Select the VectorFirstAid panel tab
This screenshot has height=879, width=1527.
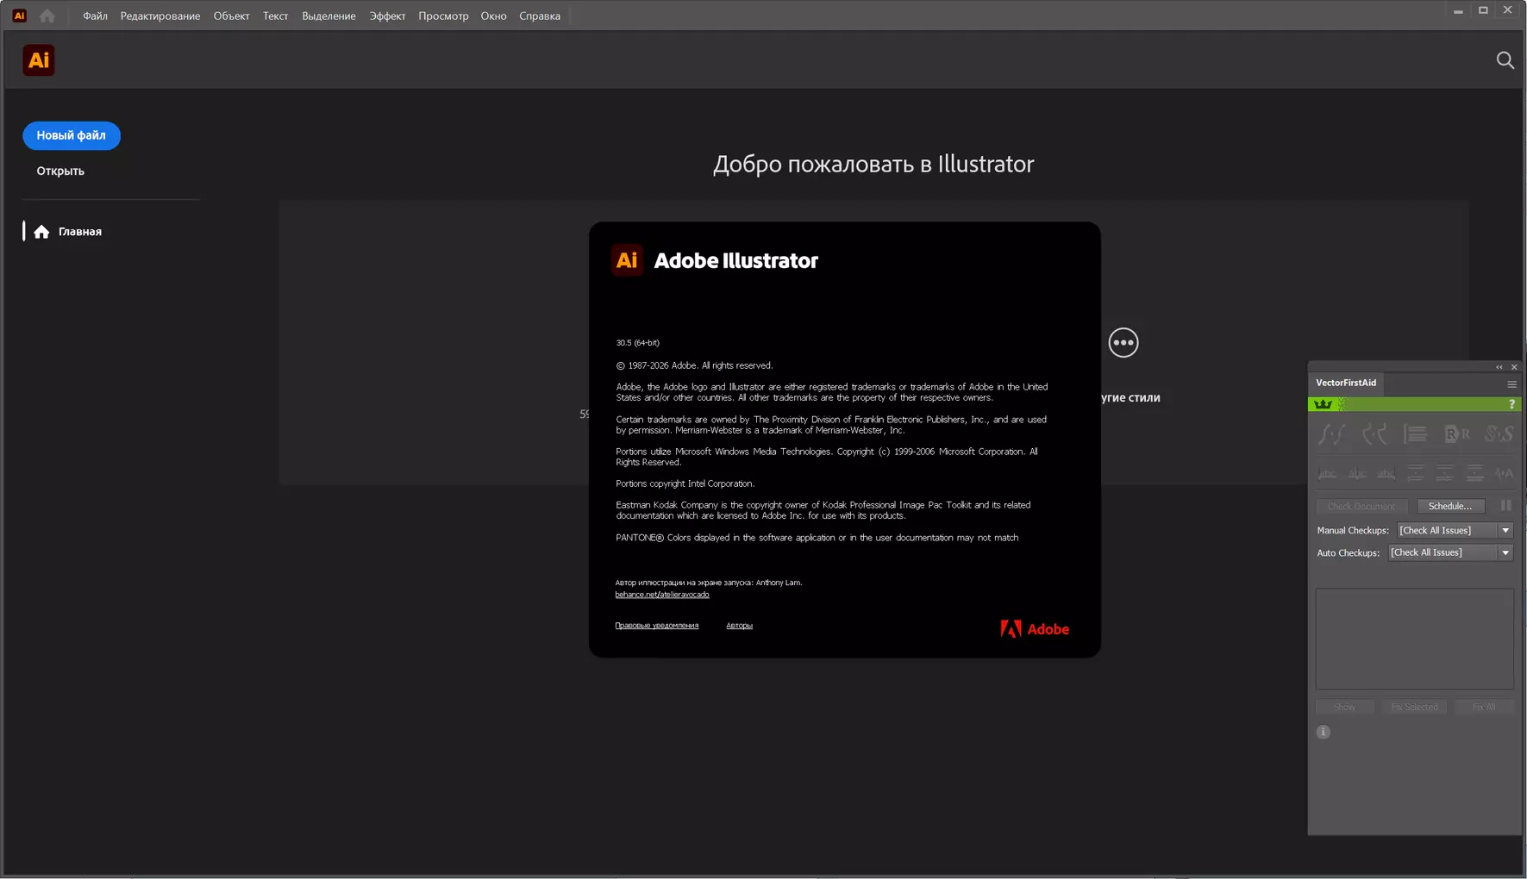1346,383
